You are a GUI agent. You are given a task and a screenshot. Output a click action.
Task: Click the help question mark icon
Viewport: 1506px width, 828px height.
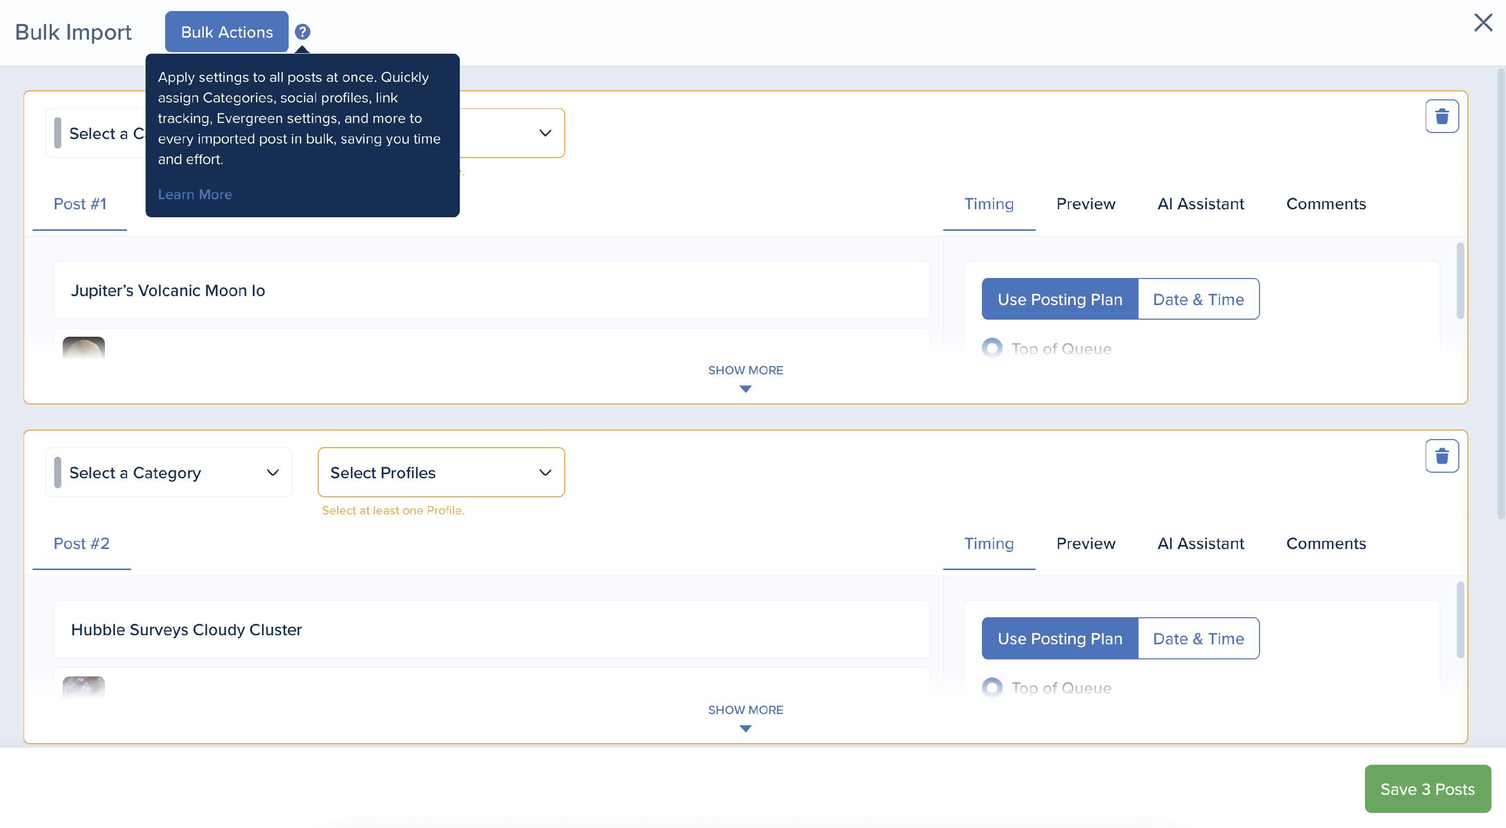coord(302,32)
